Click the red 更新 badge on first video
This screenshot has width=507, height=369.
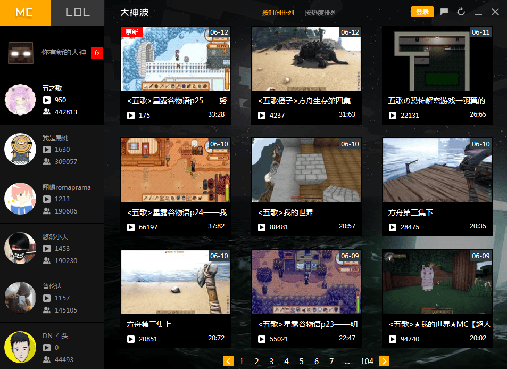tap(131, 32)
